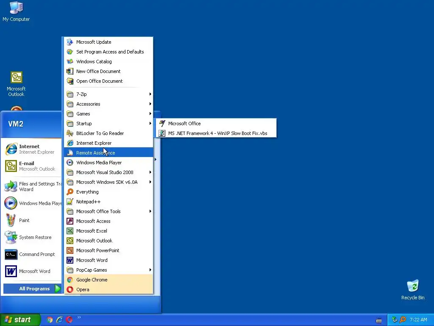
Task: Open Set Program Access and Defaults
Action: (x=108, y=52)
